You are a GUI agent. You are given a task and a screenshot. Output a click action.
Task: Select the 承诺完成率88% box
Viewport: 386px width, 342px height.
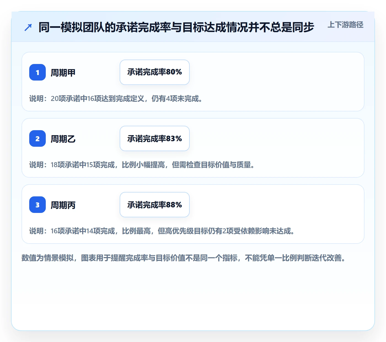click(155, 205)
